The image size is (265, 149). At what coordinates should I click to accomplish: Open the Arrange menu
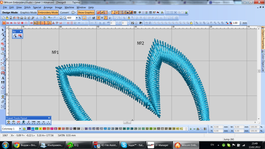point(48,7)
